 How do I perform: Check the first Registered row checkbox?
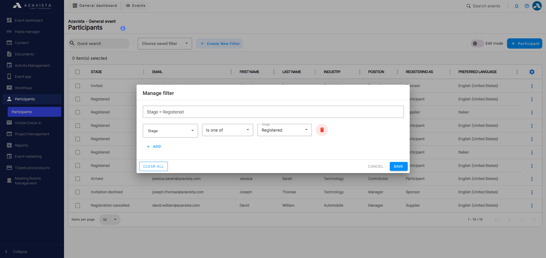(x=78, y=99)
